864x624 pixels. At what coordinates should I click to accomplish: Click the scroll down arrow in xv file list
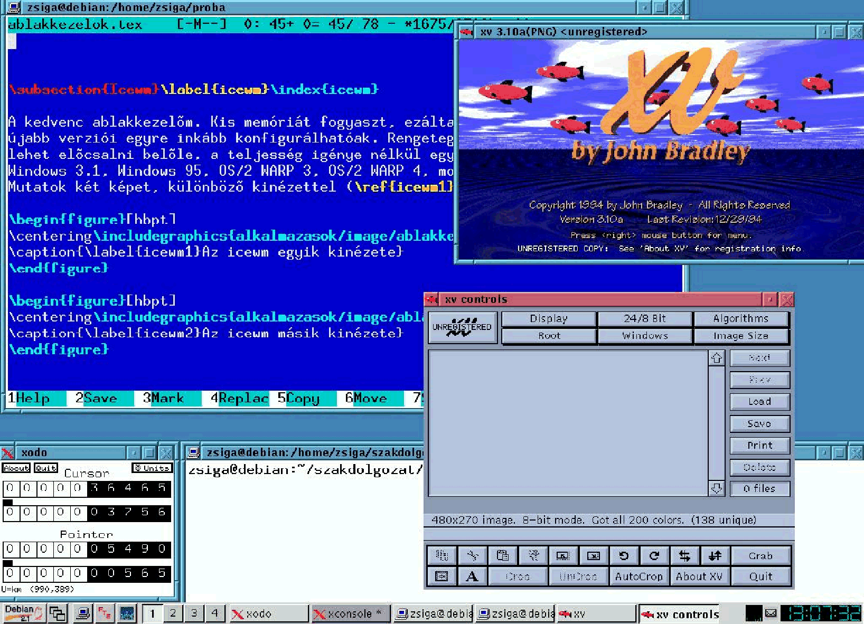coord(716,488)
